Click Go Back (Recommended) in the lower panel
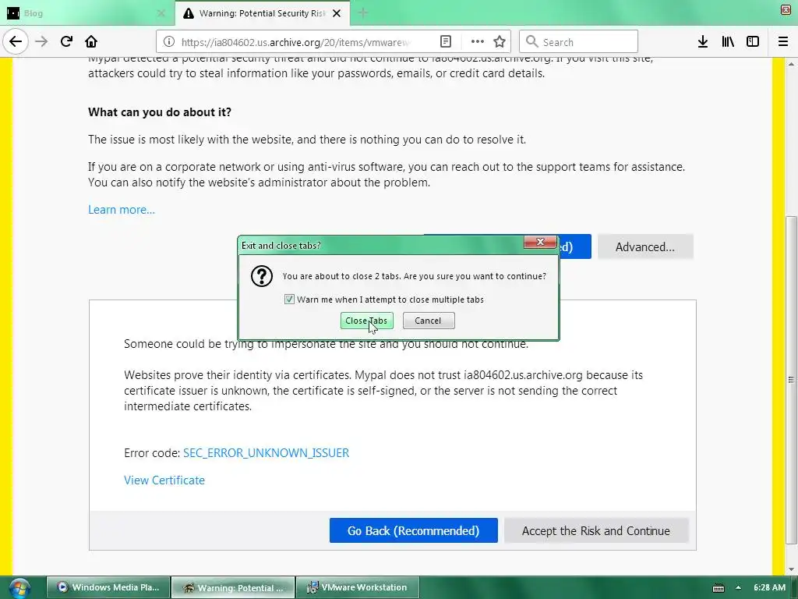This screenshot has width=798, height=599. coord(413,530)
